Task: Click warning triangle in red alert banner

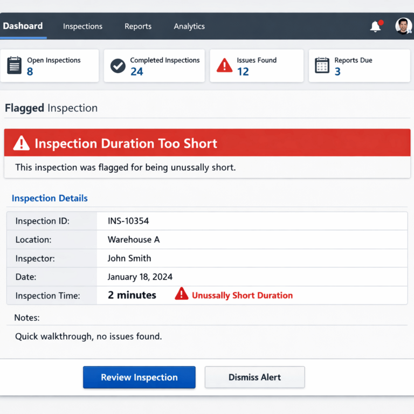Action: click(22, 143)
